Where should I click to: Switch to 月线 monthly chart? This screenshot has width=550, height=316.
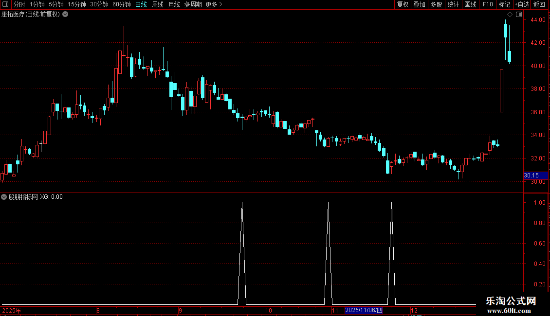pyautogui.click(x=174, y=4)
